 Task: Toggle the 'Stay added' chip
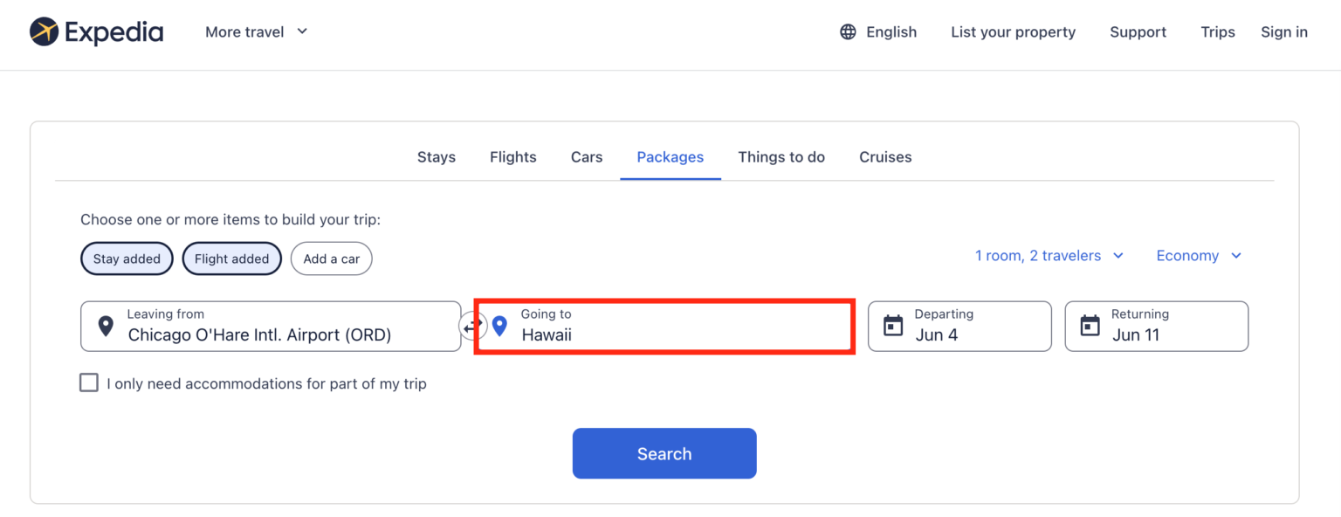point(127,258)
